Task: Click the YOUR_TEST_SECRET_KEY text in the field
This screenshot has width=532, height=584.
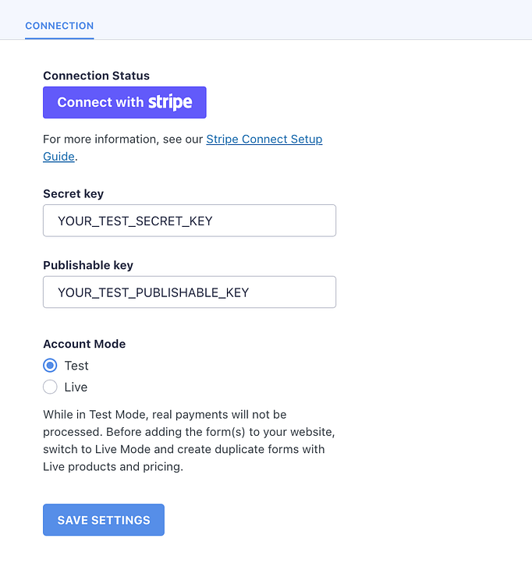Action: pos(135,221)
